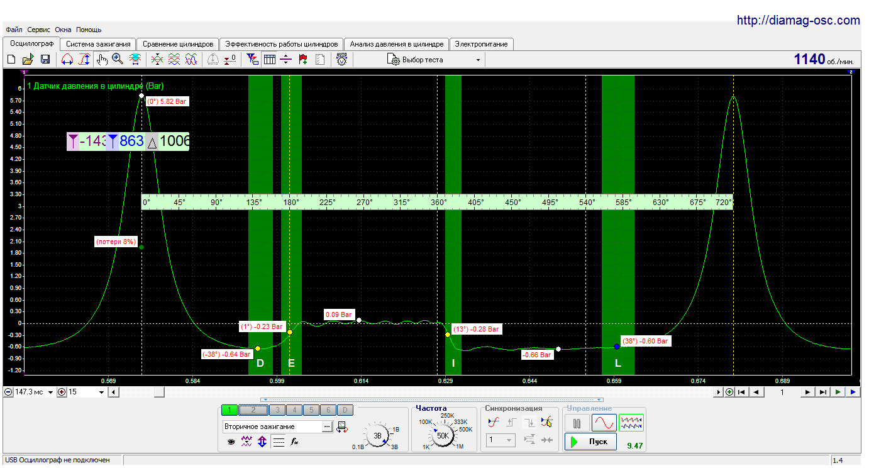Open the Сервис menu

[x=39, y=30]
